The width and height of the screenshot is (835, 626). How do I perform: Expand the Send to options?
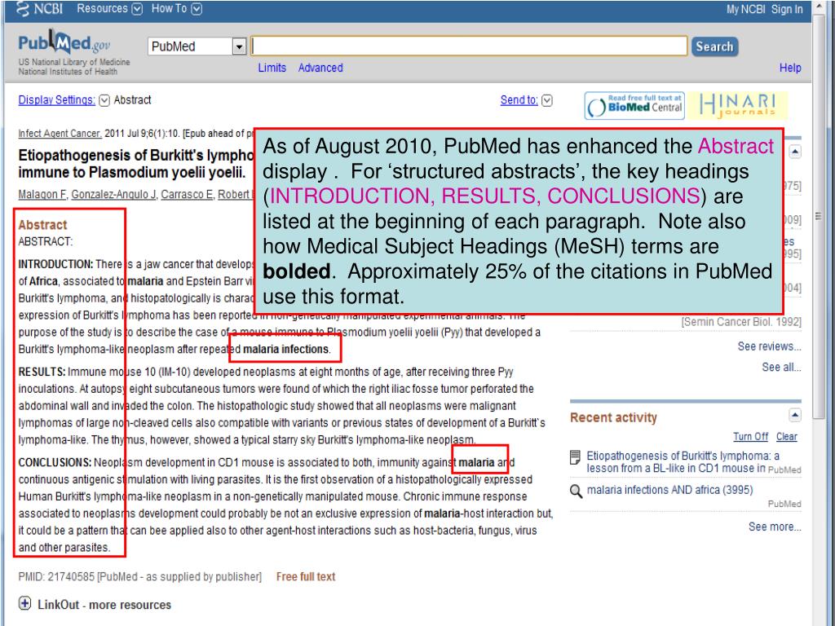(526, 100)
